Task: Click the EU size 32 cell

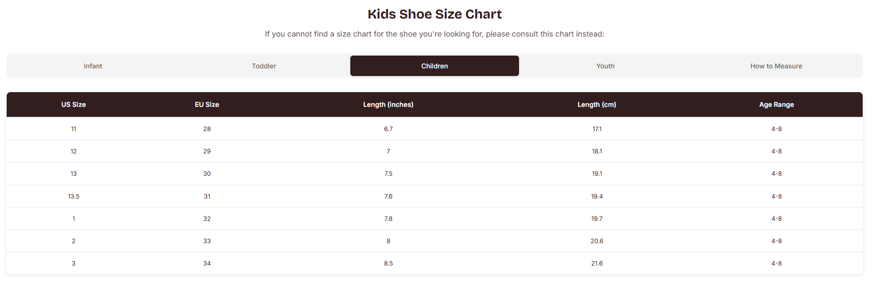Action: 207,218
